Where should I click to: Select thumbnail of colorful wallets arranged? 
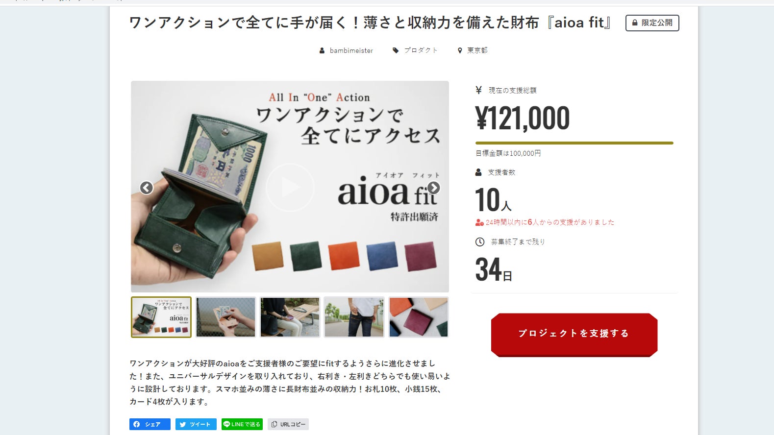coord(418,317)
